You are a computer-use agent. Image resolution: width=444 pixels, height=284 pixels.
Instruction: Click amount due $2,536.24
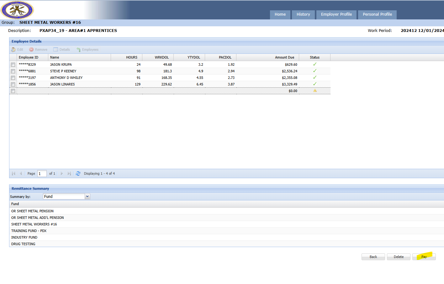(x=289, y=71)
